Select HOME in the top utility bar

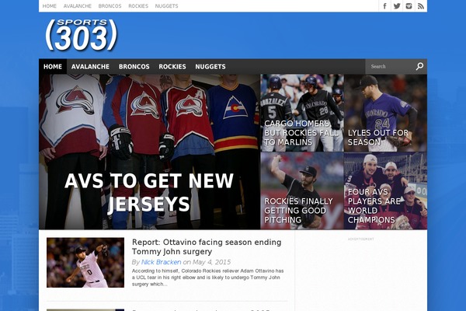click(50, 6)
